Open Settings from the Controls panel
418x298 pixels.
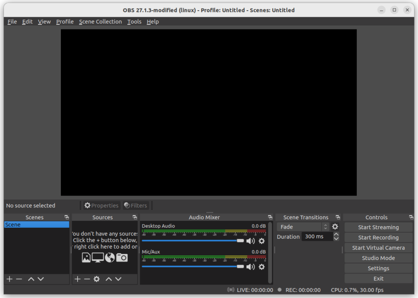tap(378, 268)
